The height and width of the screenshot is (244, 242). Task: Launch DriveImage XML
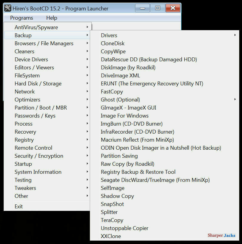[165, 76]
